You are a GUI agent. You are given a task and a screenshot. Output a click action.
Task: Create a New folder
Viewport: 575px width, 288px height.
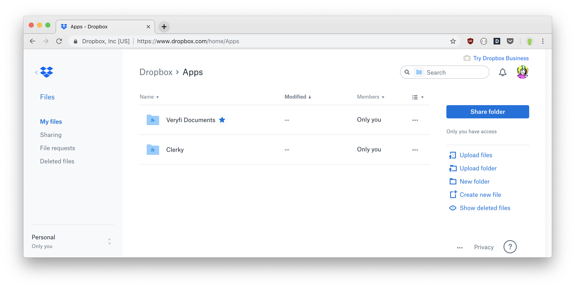pyautogui.click(x=469, y=182)
